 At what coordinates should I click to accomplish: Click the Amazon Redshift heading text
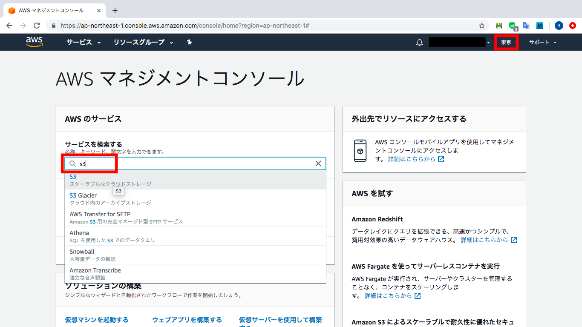[377, 219]
